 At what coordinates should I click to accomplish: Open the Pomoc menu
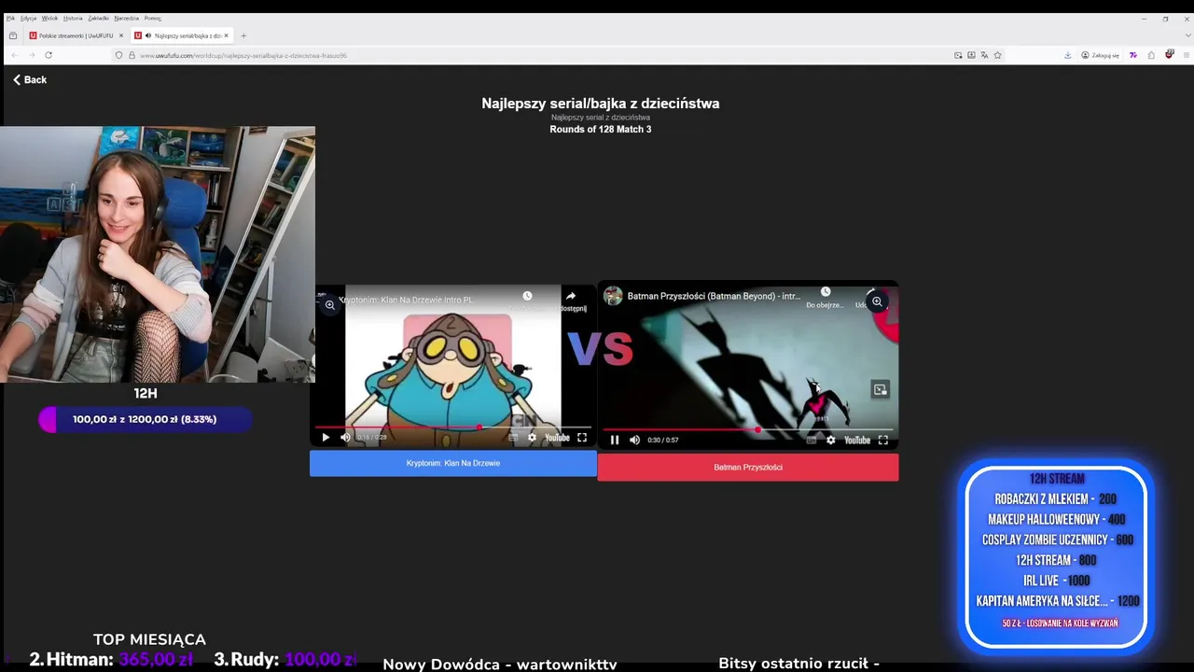pos(152,18)
